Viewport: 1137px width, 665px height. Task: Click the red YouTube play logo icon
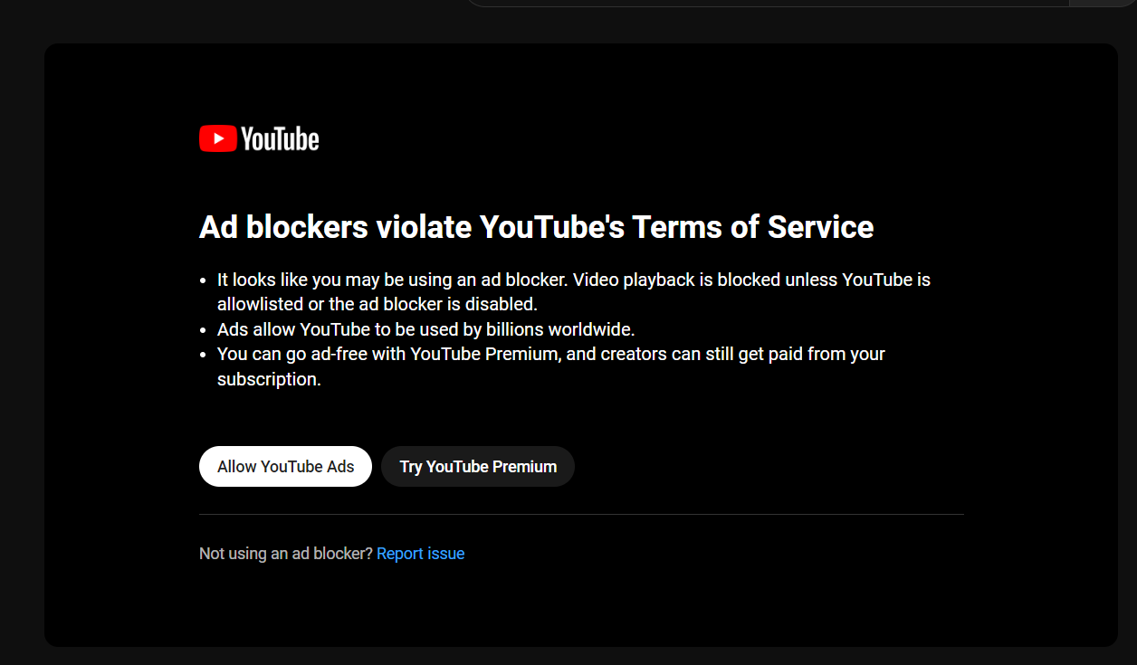[217, 138]
